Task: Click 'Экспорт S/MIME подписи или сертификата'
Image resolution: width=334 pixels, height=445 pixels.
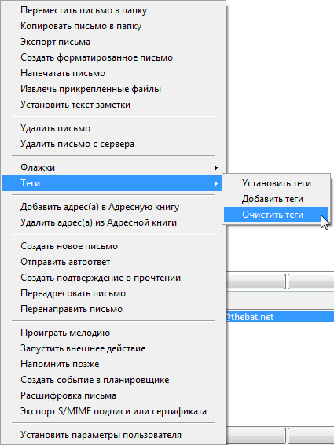Action: (112, 411)
